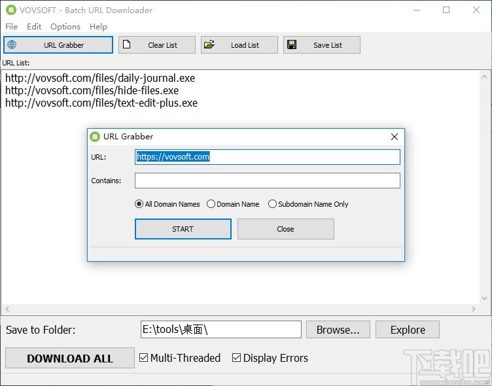Click the blank page icon on Clear List
This screenshot has height=386, width=492.
(126, 44)
